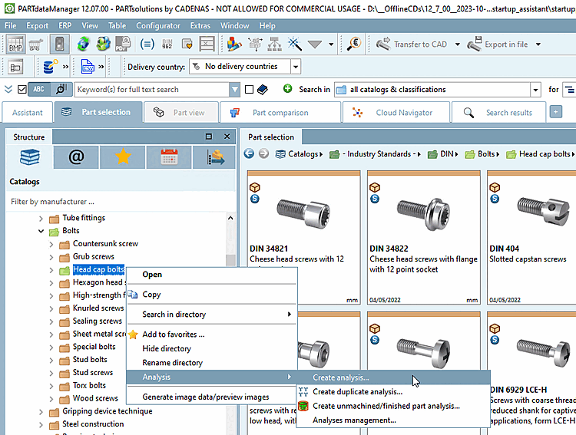
Task: Click the DIN 962 toolbar icon
Action: click(167, 44)
